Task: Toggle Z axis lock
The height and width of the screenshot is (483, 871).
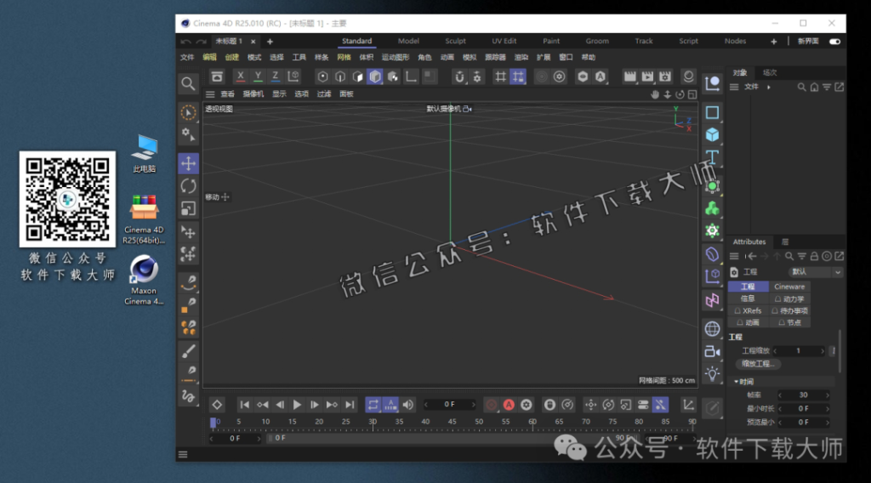Action: click(x=275, y=77)
